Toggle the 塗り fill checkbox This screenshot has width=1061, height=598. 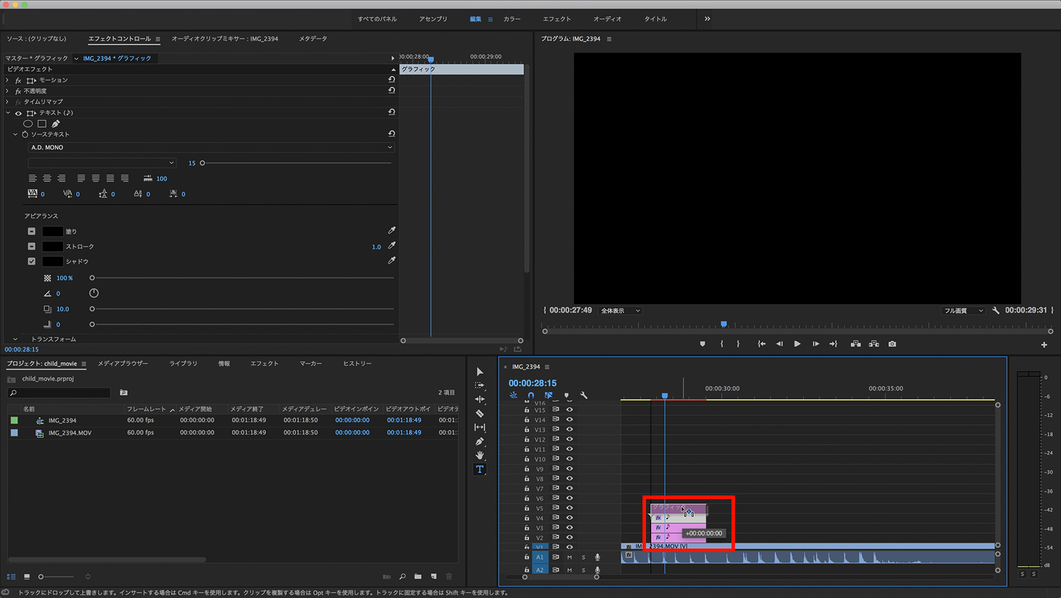tap(32, 232)
